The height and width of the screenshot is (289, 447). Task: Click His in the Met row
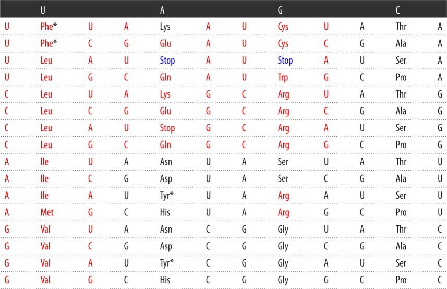(165, 213)
